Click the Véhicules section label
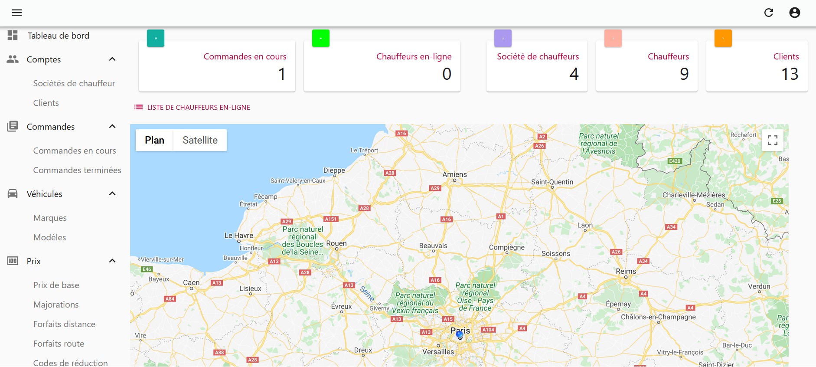The height and width of the screenshot is (367, 816). 45,194
